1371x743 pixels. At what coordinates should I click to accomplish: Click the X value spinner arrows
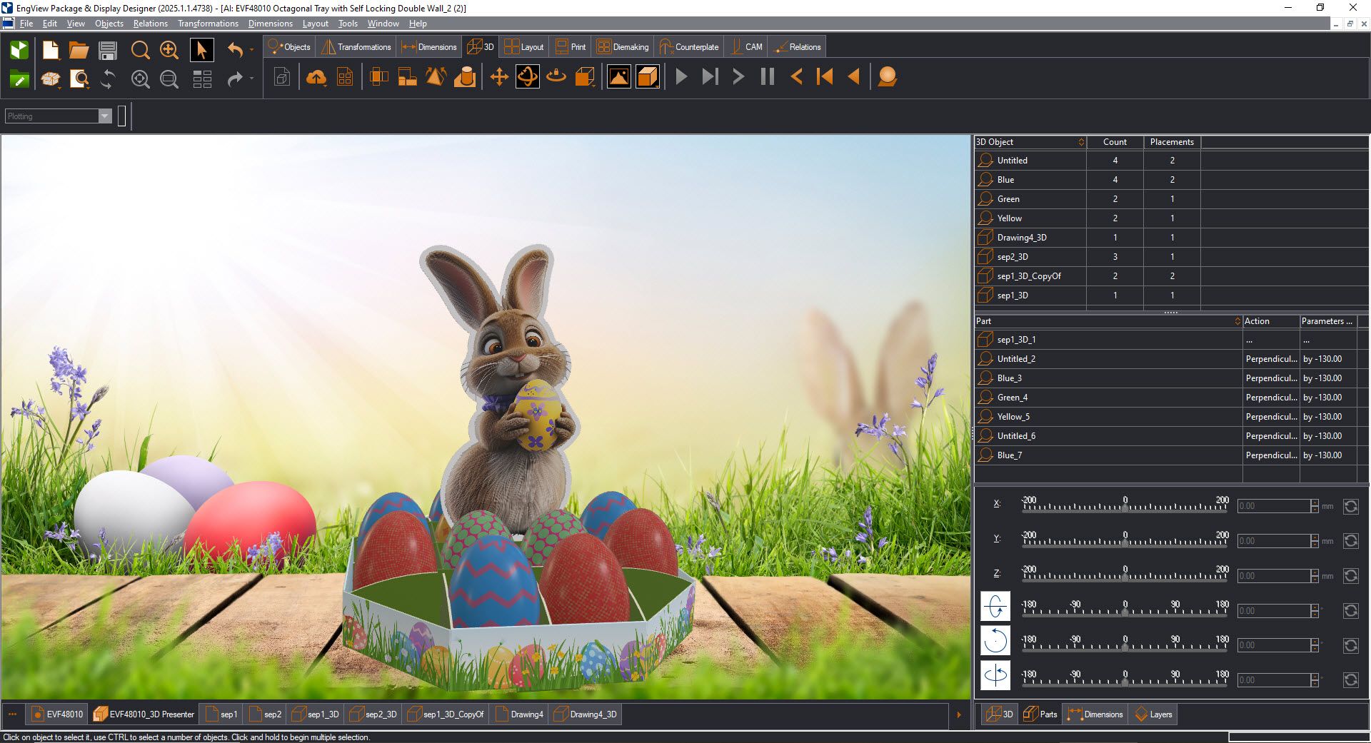[1315, 506]
